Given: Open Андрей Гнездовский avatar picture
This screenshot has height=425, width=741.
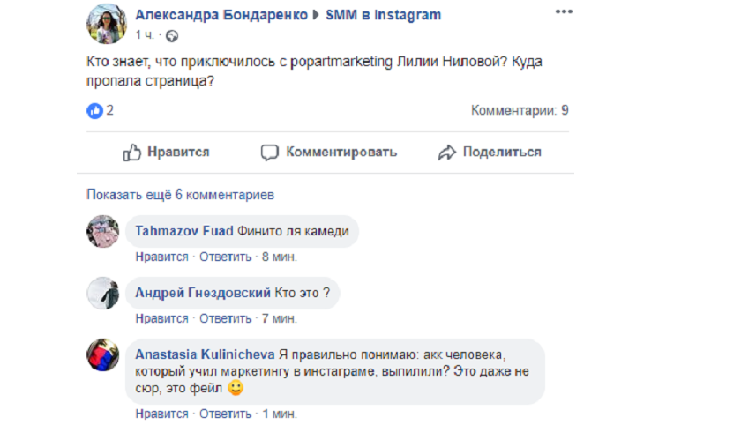Looking at the screenshot, I should pyautogui.click(x=102, y=294).
